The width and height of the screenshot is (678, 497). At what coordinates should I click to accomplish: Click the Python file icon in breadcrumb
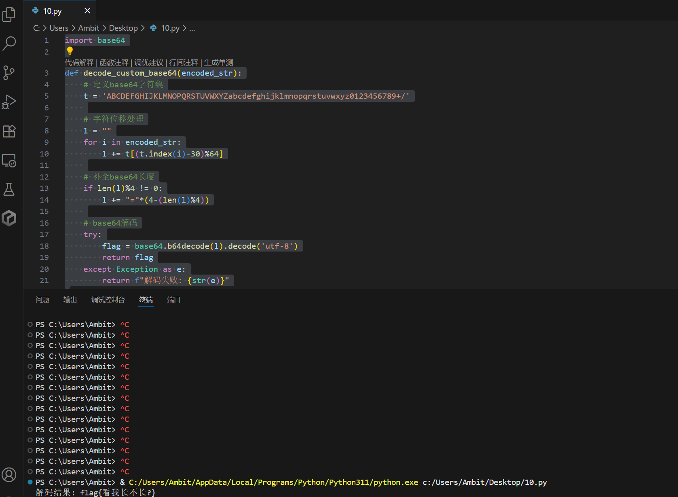[153, 28]
